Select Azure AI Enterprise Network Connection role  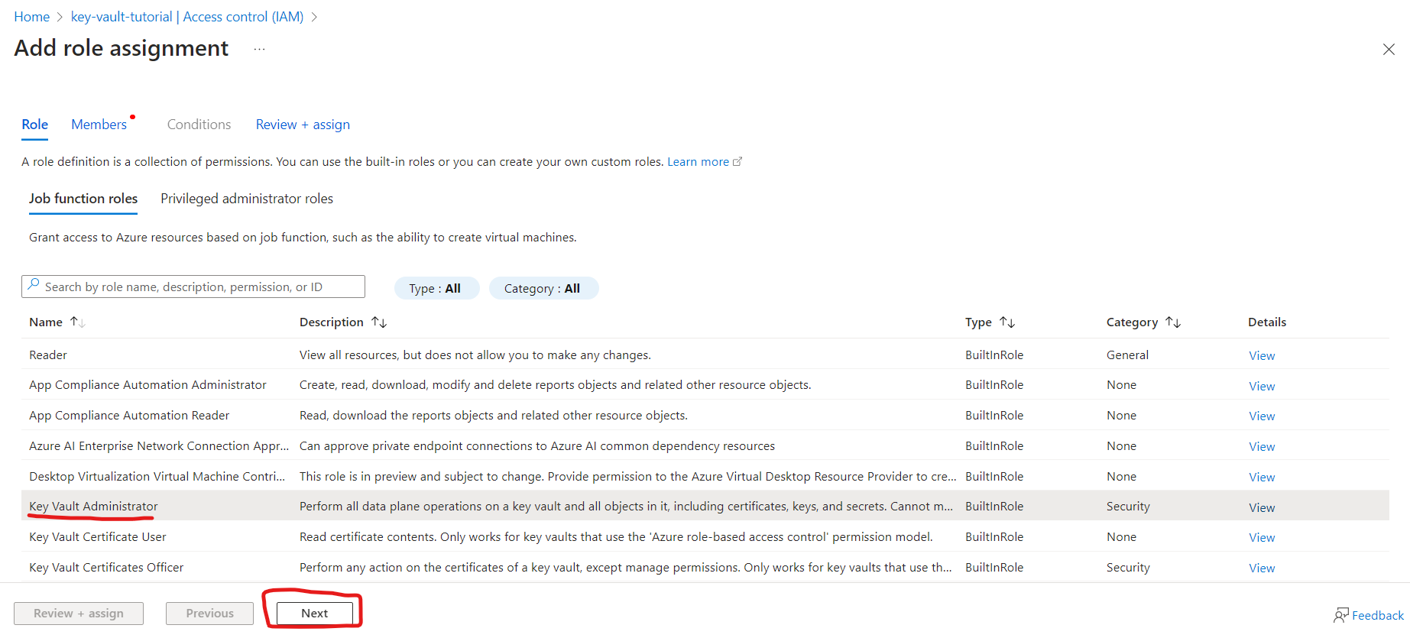point(705,445)
